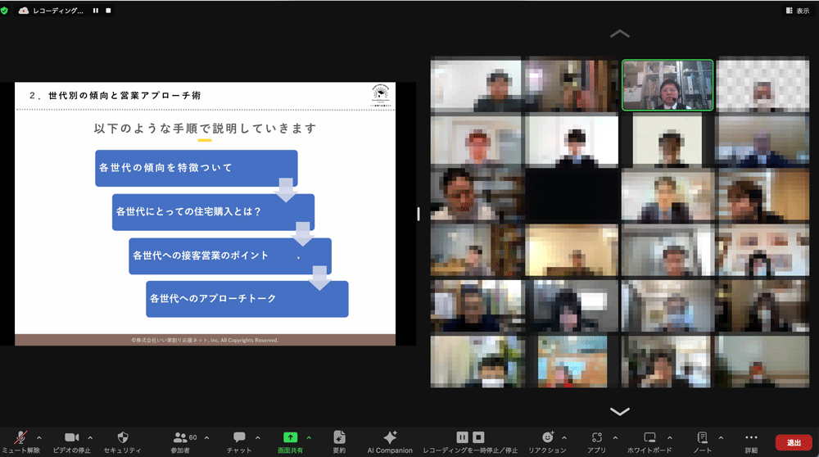819x457 pixels.
Task: Click the green 画面共有 share screen icon
Action: [x=290, y=438]
